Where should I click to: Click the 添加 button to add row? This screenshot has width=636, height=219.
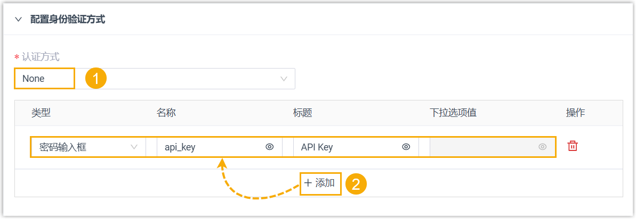[x=320, y=183]
